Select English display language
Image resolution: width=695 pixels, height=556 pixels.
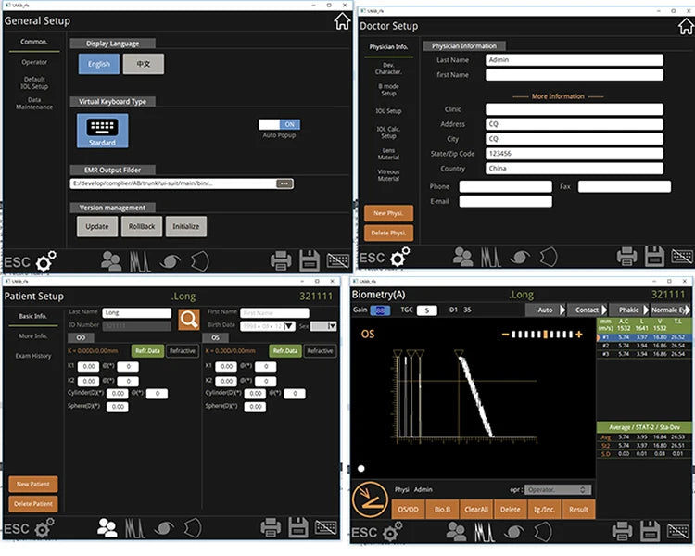point(98,64)
